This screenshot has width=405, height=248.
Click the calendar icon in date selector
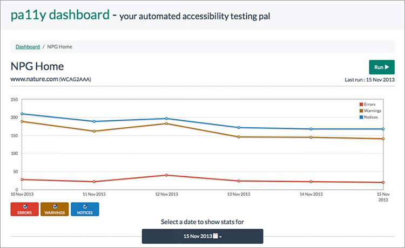point(215,236)
